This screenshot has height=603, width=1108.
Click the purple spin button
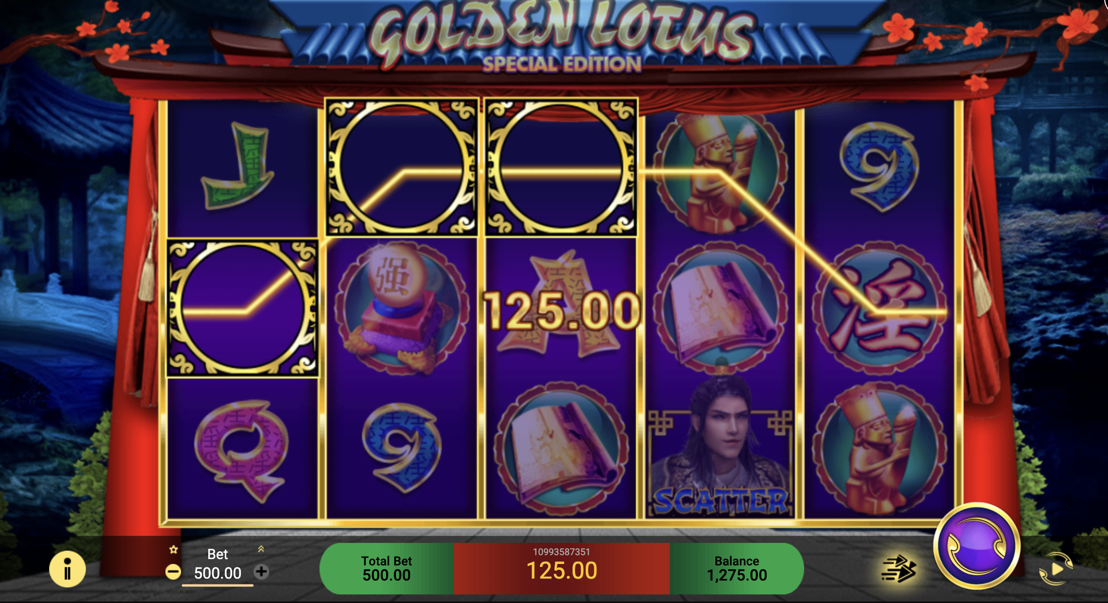pos(977,546)
